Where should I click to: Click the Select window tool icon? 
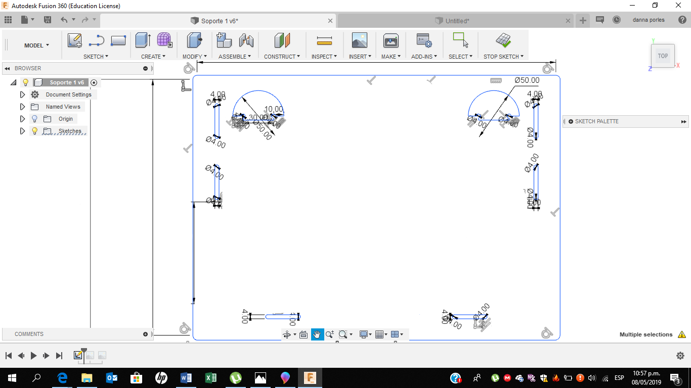[x=460, y=40]
